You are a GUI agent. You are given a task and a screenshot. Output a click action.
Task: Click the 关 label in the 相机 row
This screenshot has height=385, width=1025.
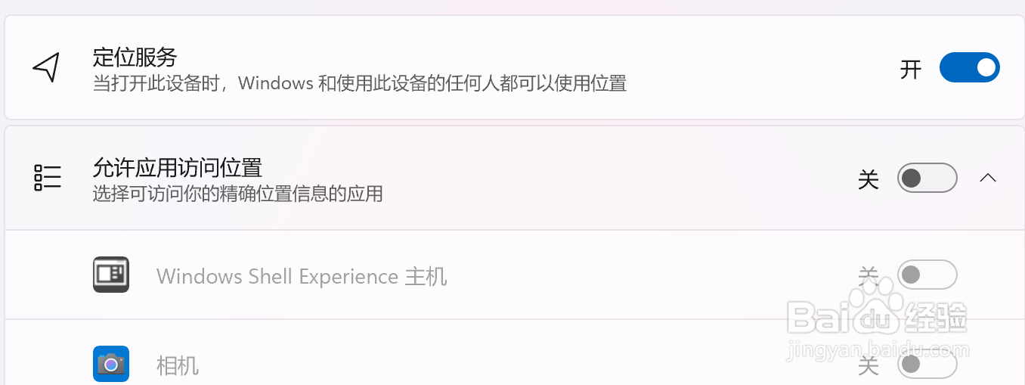click(869, 366)
